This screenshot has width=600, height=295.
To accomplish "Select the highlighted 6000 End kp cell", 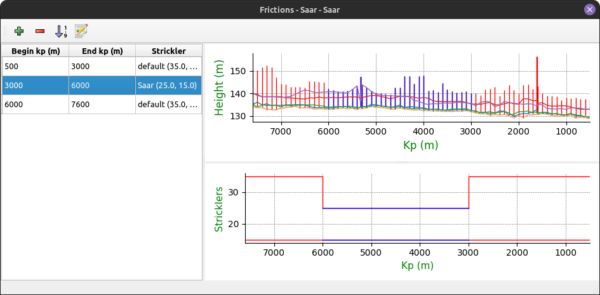I will click(102, 86).
